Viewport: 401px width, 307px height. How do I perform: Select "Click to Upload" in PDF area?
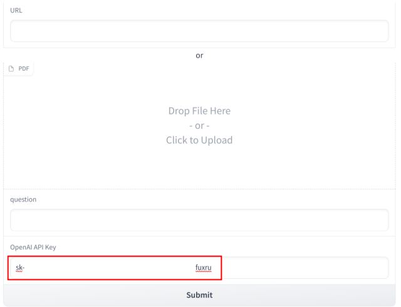(199, 140)
